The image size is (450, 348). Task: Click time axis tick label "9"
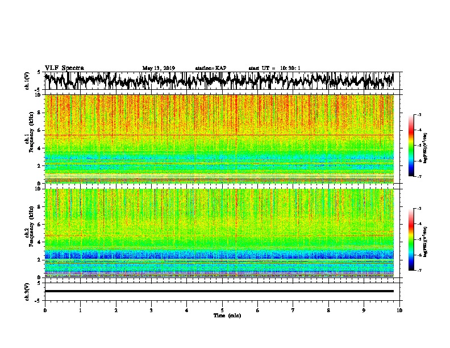364,310
